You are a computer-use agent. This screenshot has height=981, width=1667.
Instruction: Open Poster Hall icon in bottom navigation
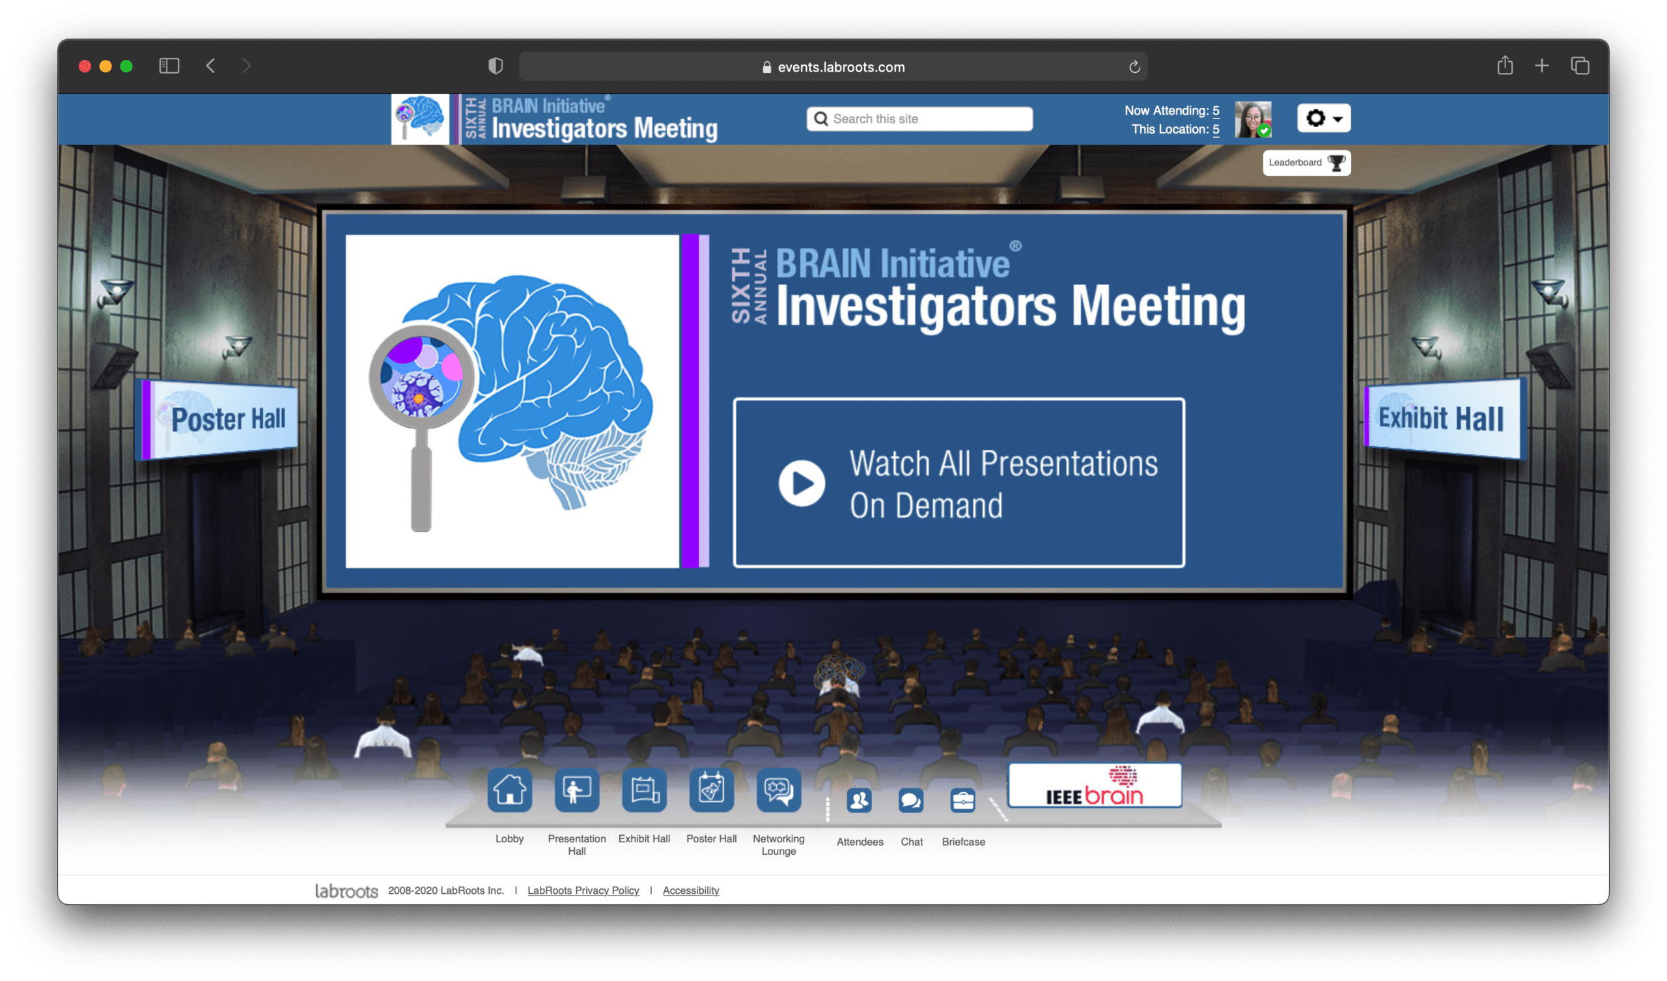[711, 790]
